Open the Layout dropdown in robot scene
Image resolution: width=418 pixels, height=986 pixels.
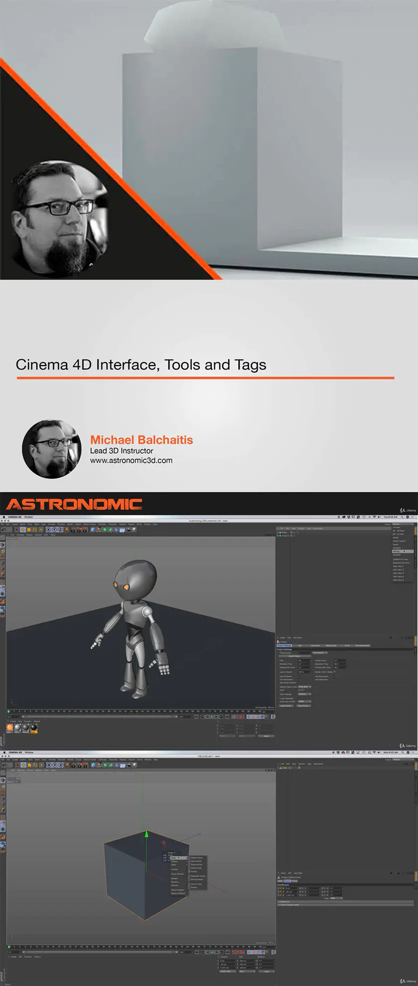tap(403, 524)
